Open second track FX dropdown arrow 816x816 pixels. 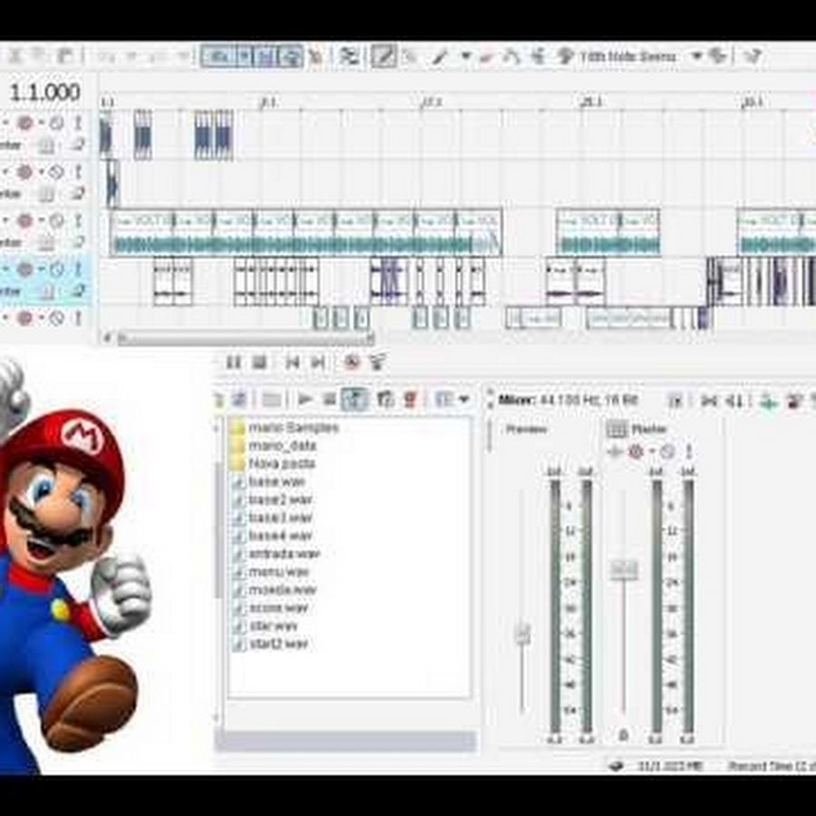(41, 171)
